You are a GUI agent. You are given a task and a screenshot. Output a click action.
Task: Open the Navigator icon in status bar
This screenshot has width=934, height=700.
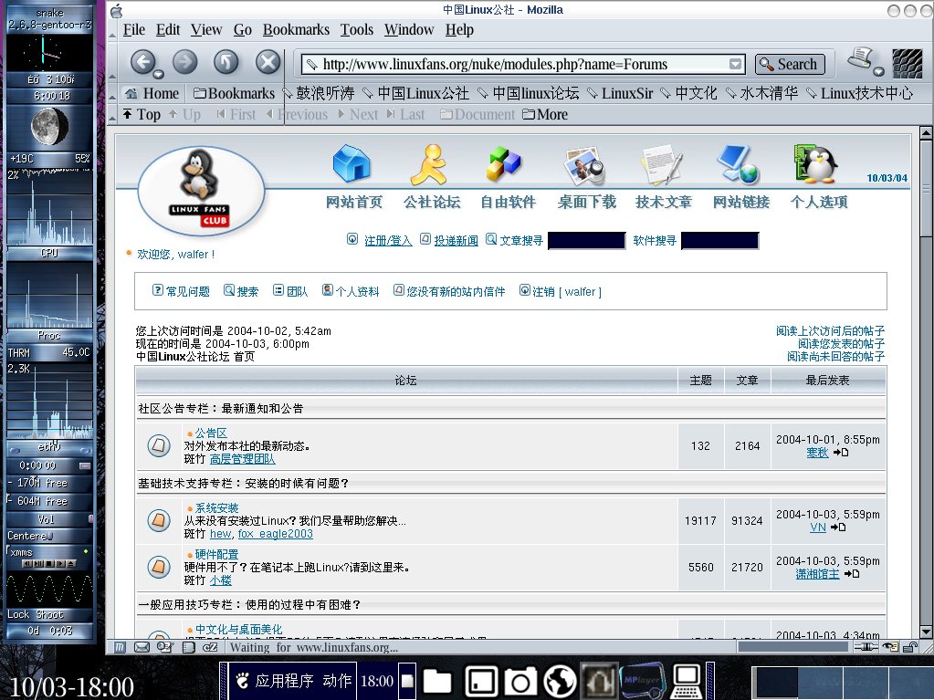tap(120, 647)
